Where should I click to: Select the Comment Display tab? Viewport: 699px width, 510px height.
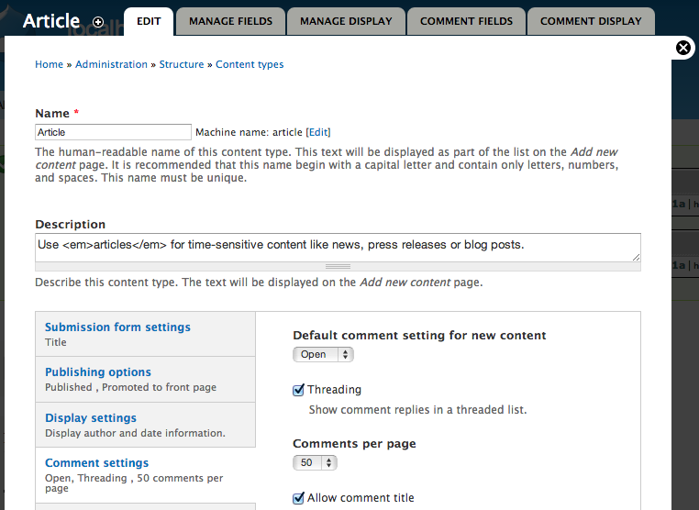coord(591,21)
